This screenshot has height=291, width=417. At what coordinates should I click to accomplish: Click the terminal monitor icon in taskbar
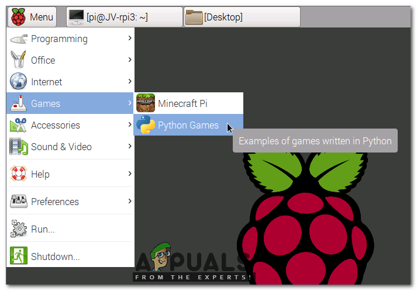click(x=77, y=17)
